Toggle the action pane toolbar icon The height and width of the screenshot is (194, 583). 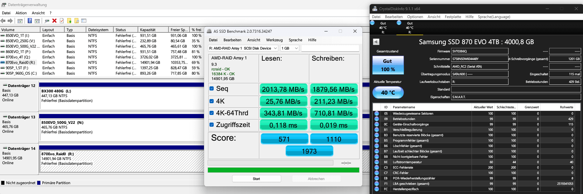37,21
